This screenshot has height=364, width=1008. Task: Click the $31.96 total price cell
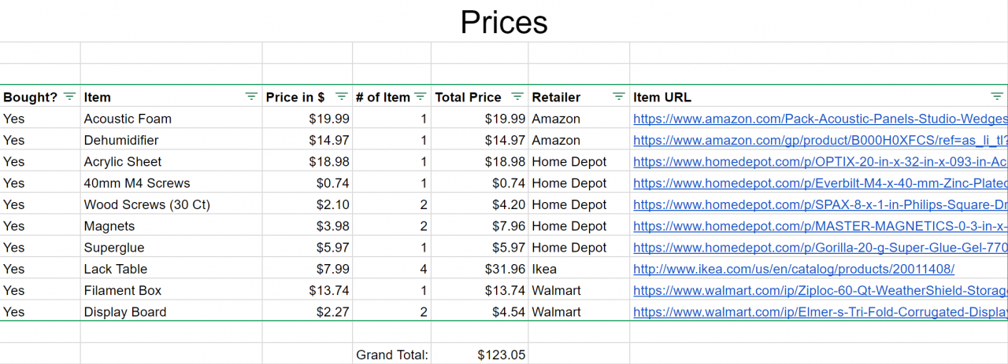[x=480, y=269]
